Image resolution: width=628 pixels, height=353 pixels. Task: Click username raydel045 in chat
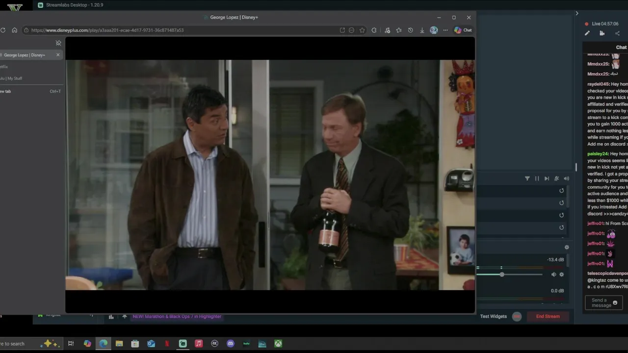pos(598,84)
